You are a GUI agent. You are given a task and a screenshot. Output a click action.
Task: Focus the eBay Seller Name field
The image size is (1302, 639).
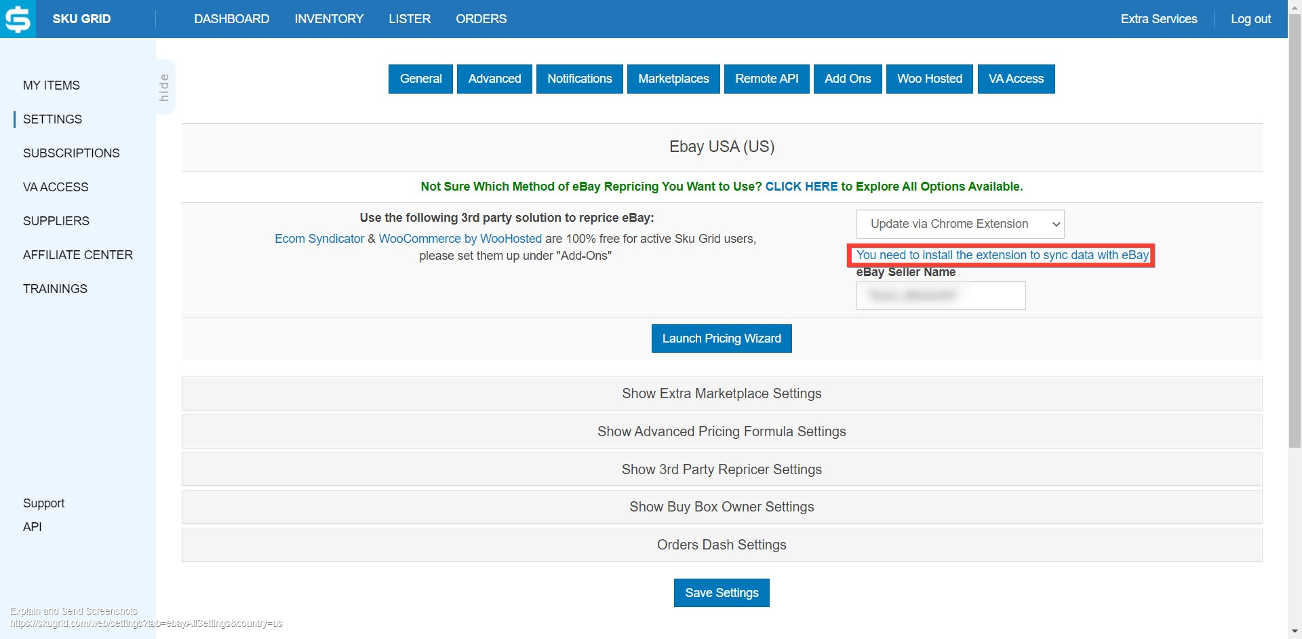(x=941, y=295)
